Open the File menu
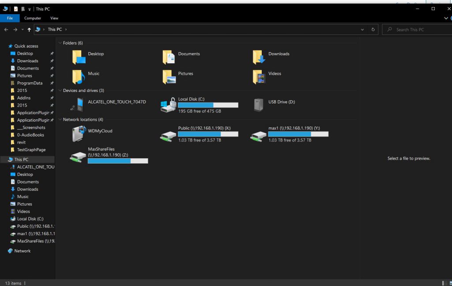This screenshot has width=452, height=286. point(10,18)
